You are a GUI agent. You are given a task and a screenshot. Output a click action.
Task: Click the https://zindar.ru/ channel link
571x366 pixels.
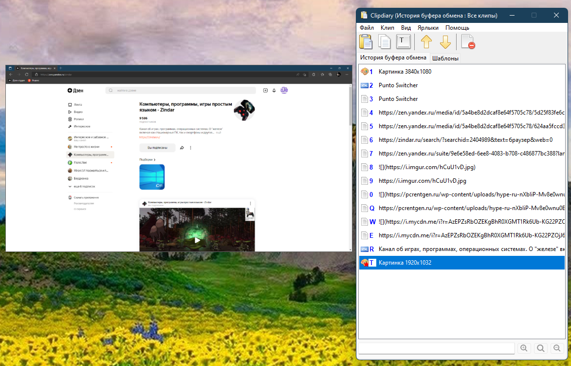pyautogui.click(x=149, y=137)
